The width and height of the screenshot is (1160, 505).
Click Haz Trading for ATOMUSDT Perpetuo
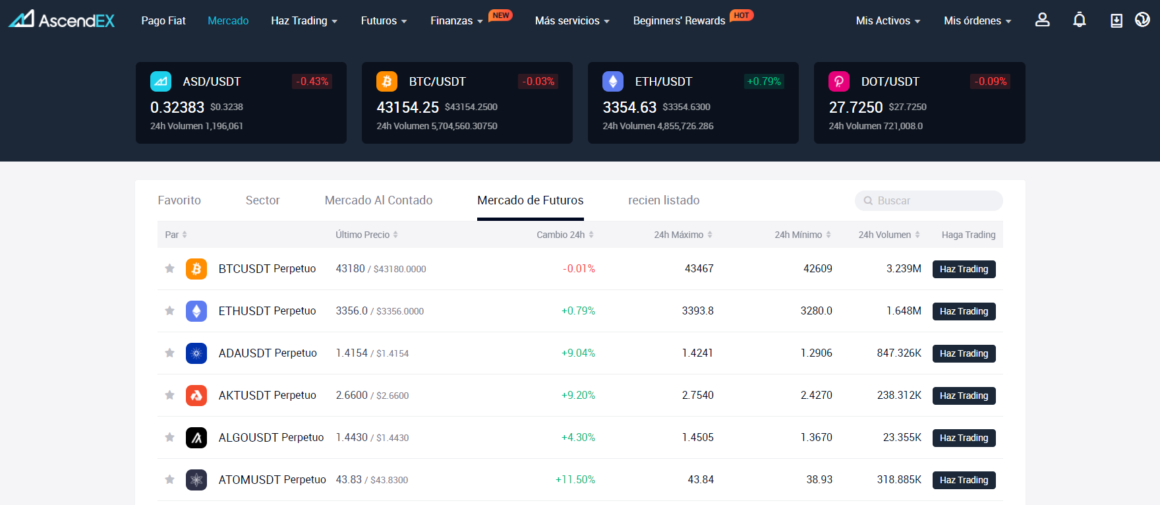pos(964,480)
